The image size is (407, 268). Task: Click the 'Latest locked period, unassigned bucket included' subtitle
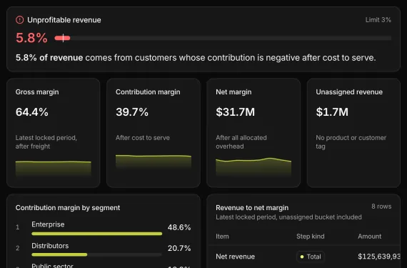tap(288, 217)
